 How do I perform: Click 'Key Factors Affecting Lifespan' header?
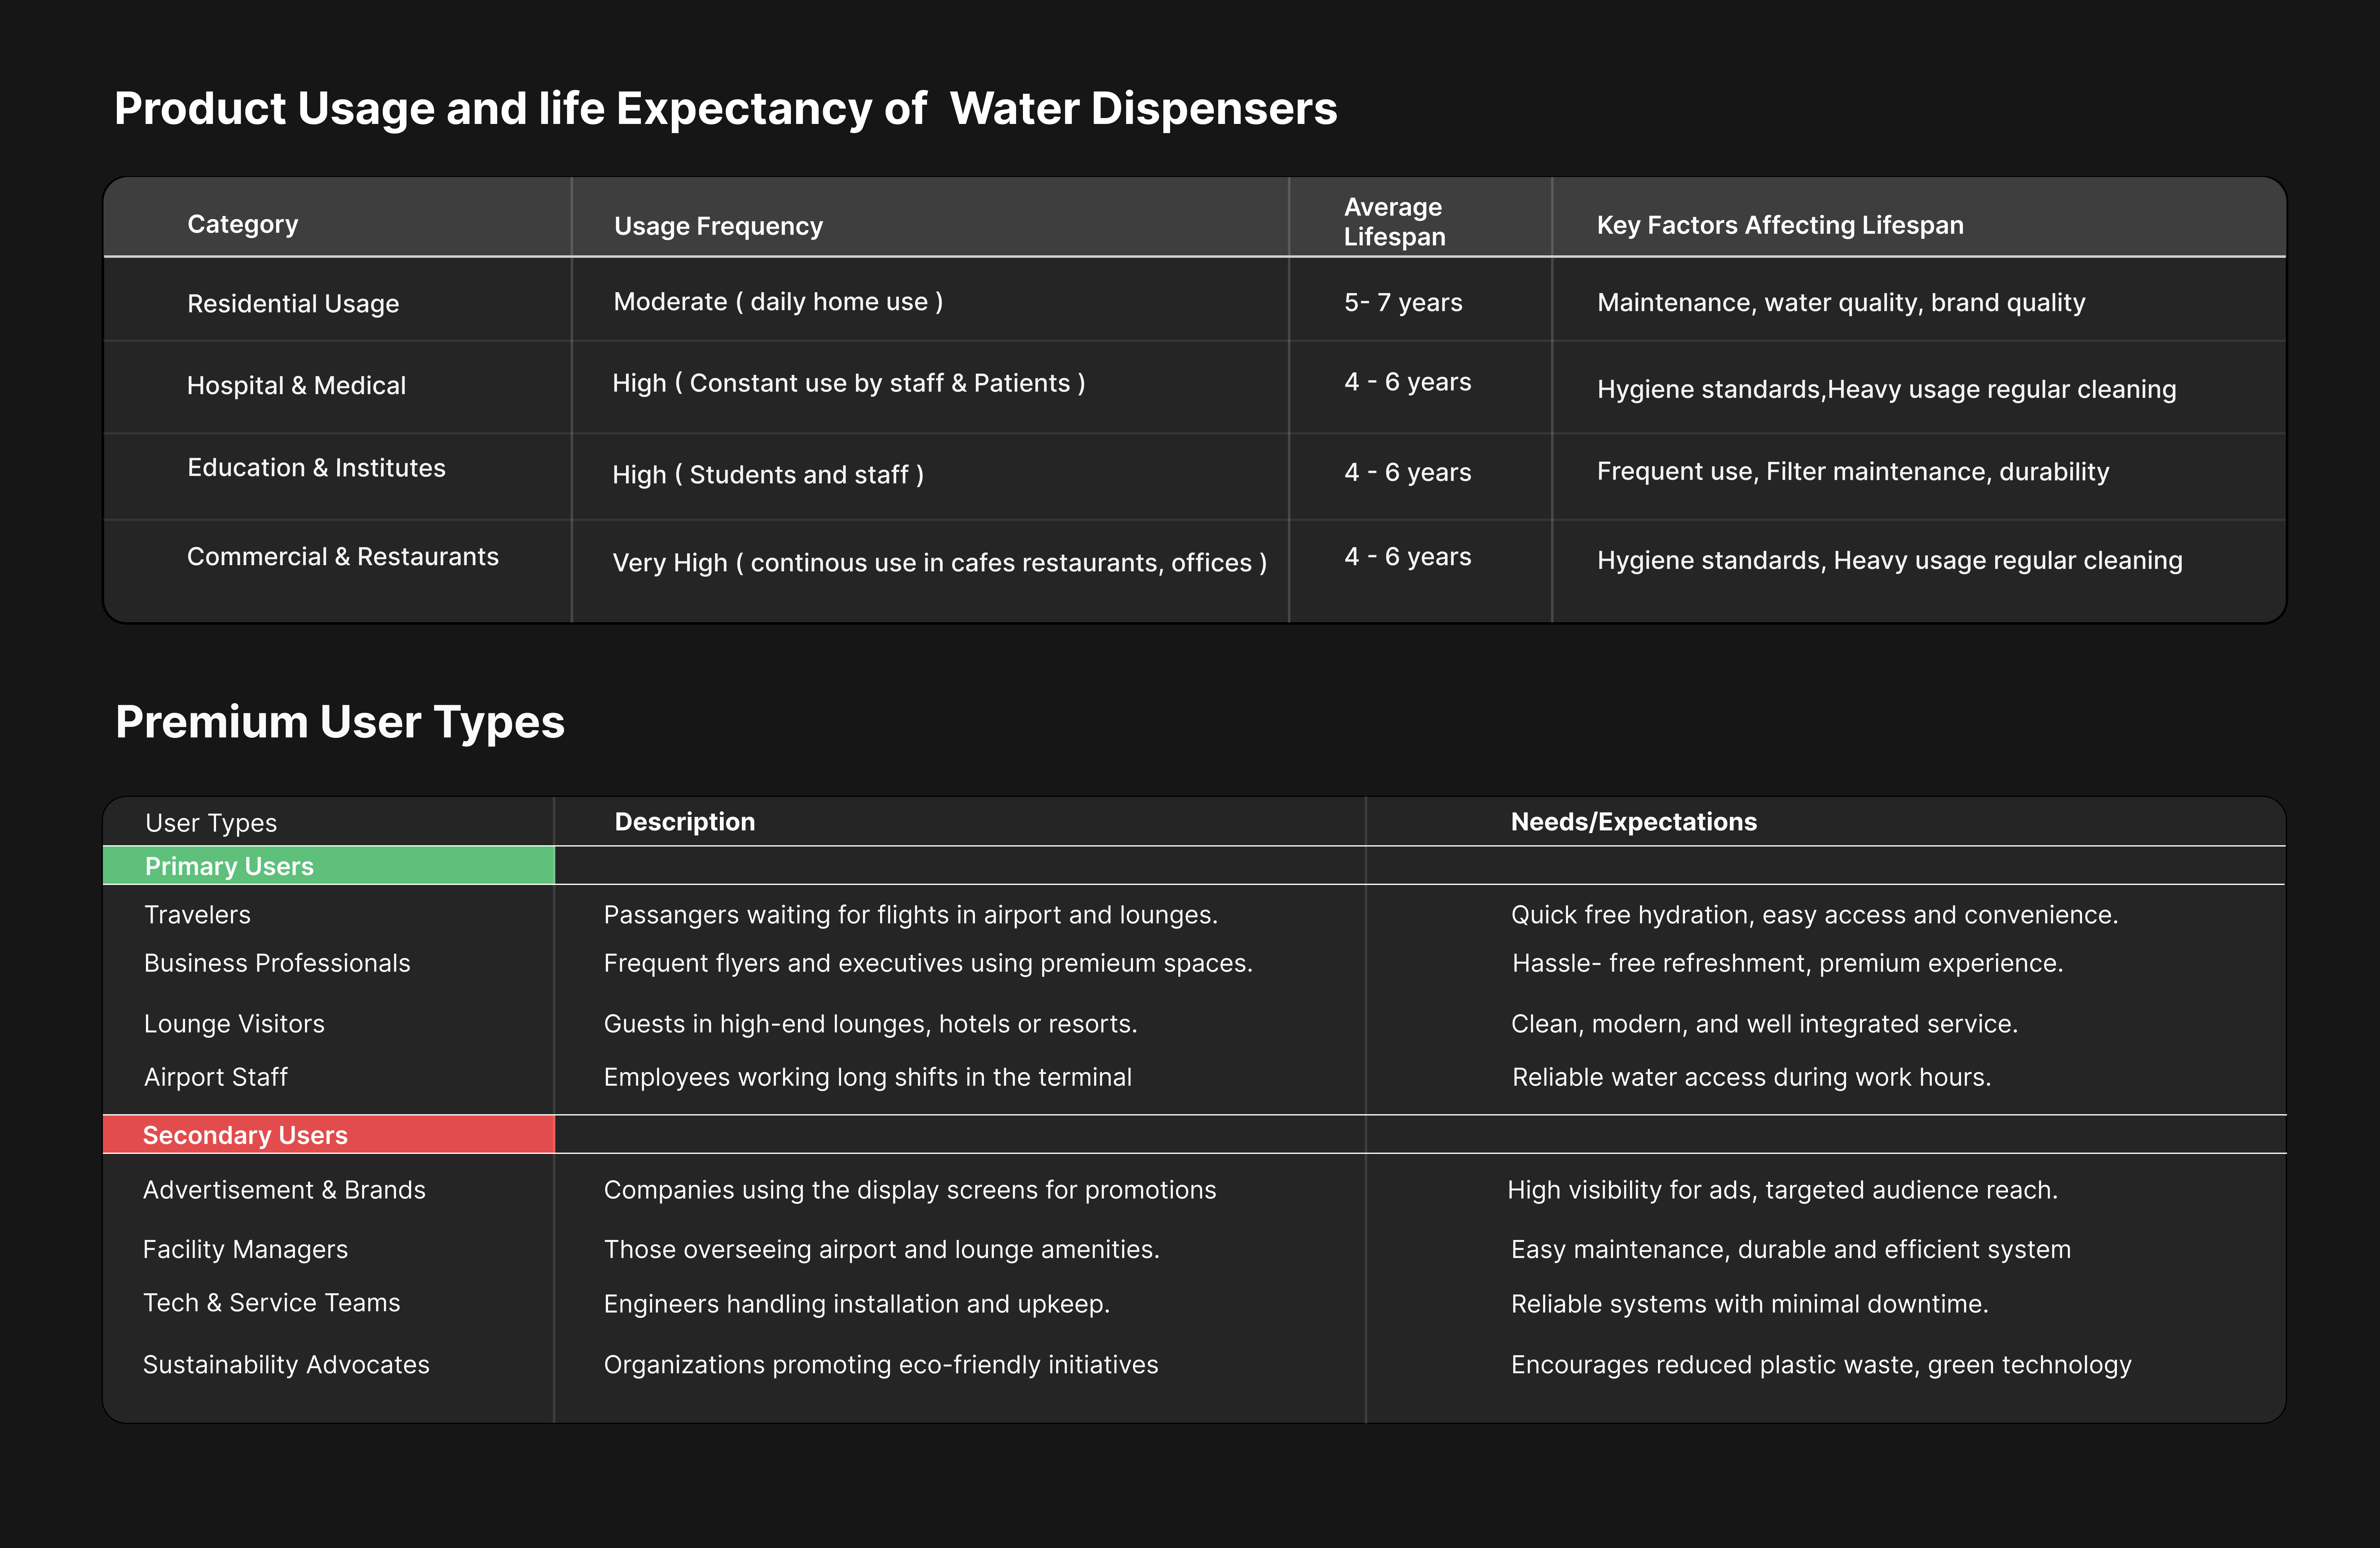[1780, 225]
